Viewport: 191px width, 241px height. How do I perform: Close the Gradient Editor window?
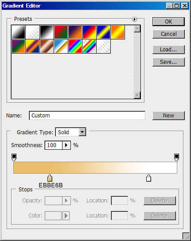click(184, 6)
